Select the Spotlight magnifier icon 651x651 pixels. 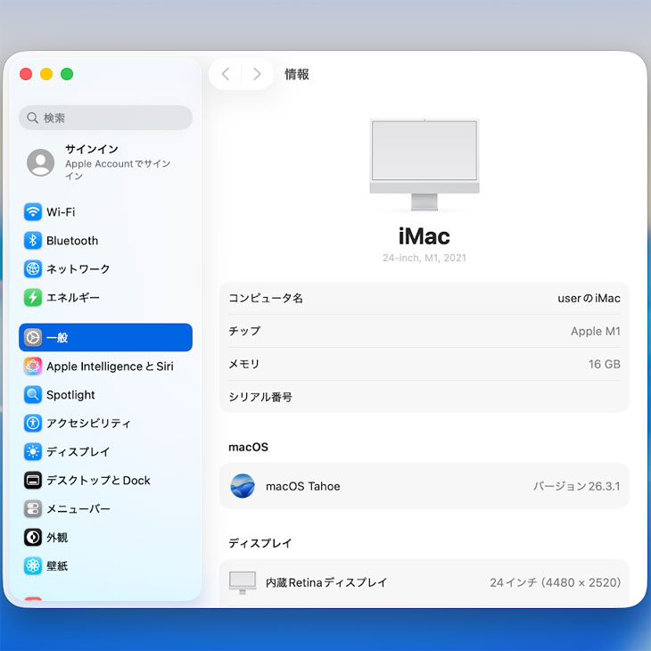33,395
